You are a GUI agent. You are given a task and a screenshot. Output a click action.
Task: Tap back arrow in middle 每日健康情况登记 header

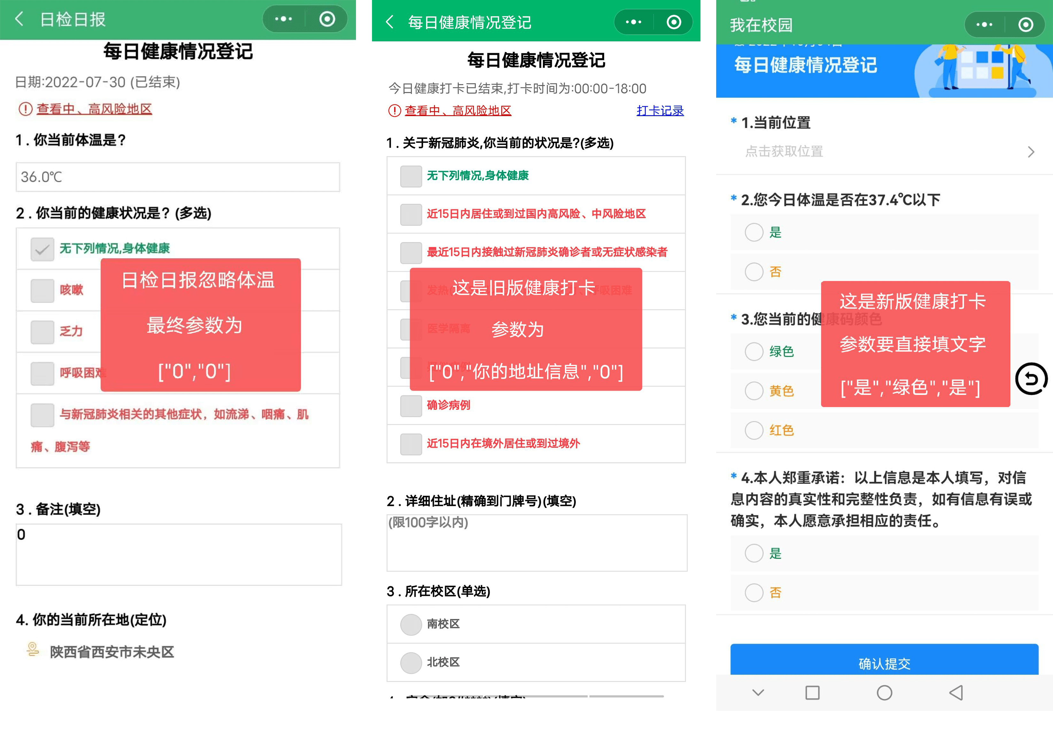pos(390,22)
